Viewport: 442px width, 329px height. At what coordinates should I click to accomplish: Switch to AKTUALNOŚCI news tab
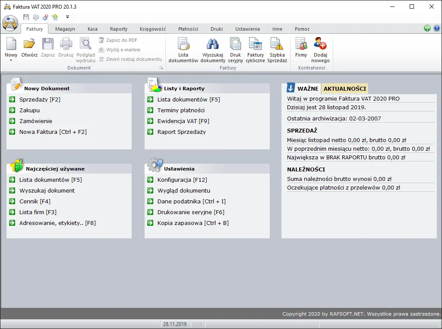tap(345, 89)
